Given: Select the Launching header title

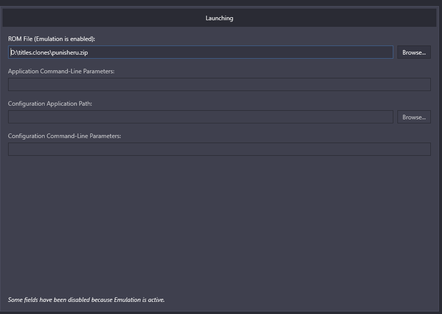Looking at the screenshot, I should 219,18.
